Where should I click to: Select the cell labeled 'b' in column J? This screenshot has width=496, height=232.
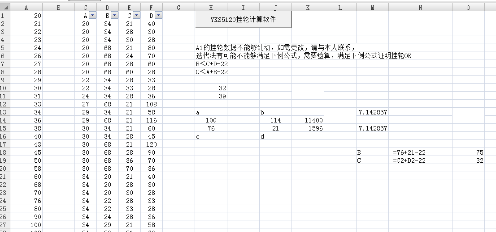pos(275,112)
